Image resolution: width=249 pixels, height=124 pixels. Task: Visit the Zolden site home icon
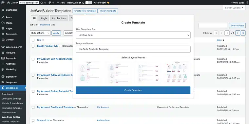(x=9, y=3)
